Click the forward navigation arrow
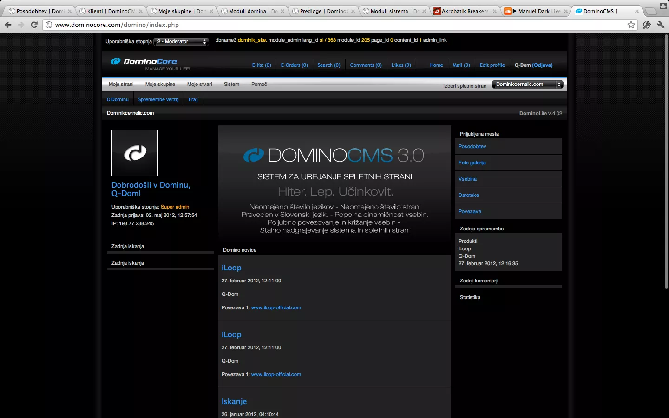Image resolution: width=669 pixels, height=418 pixels. (x=21, y=25)
